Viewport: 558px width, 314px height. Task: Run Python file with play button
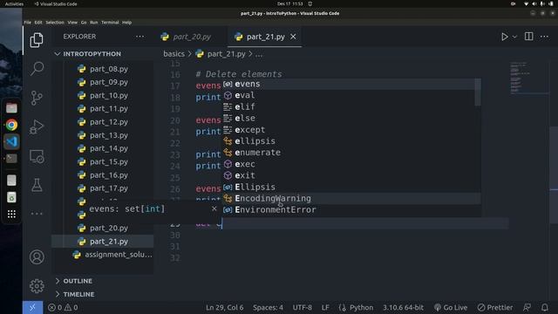[504, 37]
